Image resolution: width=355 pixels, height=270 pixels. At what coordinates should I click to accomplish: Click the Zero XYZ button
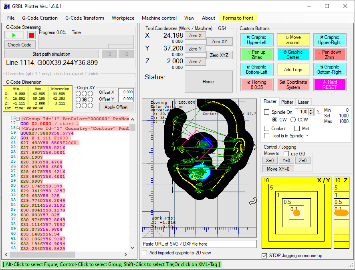tap(219, 55)
